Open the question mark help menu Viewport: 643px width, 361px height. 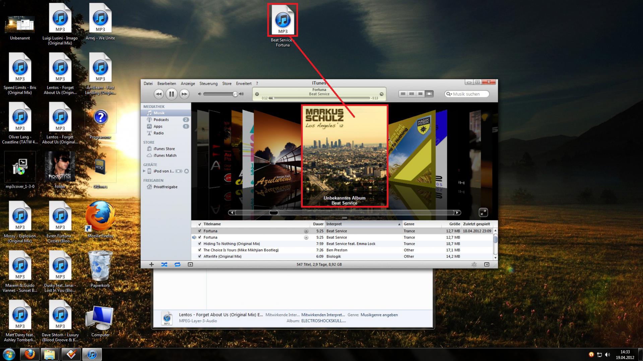pyautogui.click(x=257, y=83)
